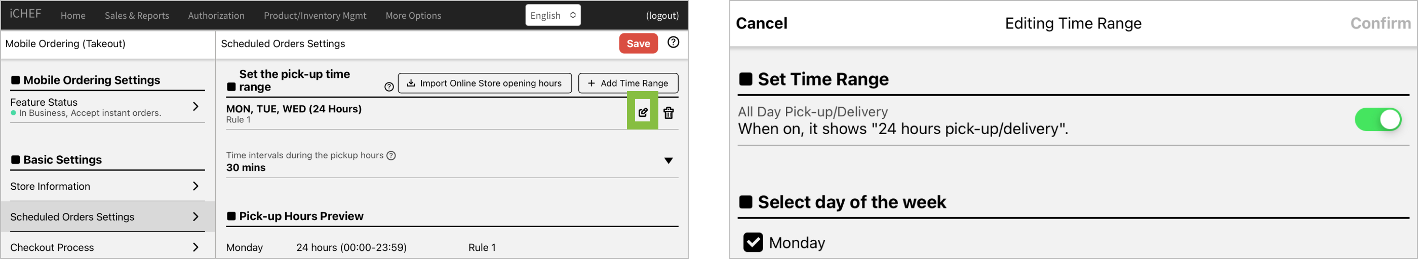Open the English language dropdown
The image size is (1418, 259).
pos(553,15)
